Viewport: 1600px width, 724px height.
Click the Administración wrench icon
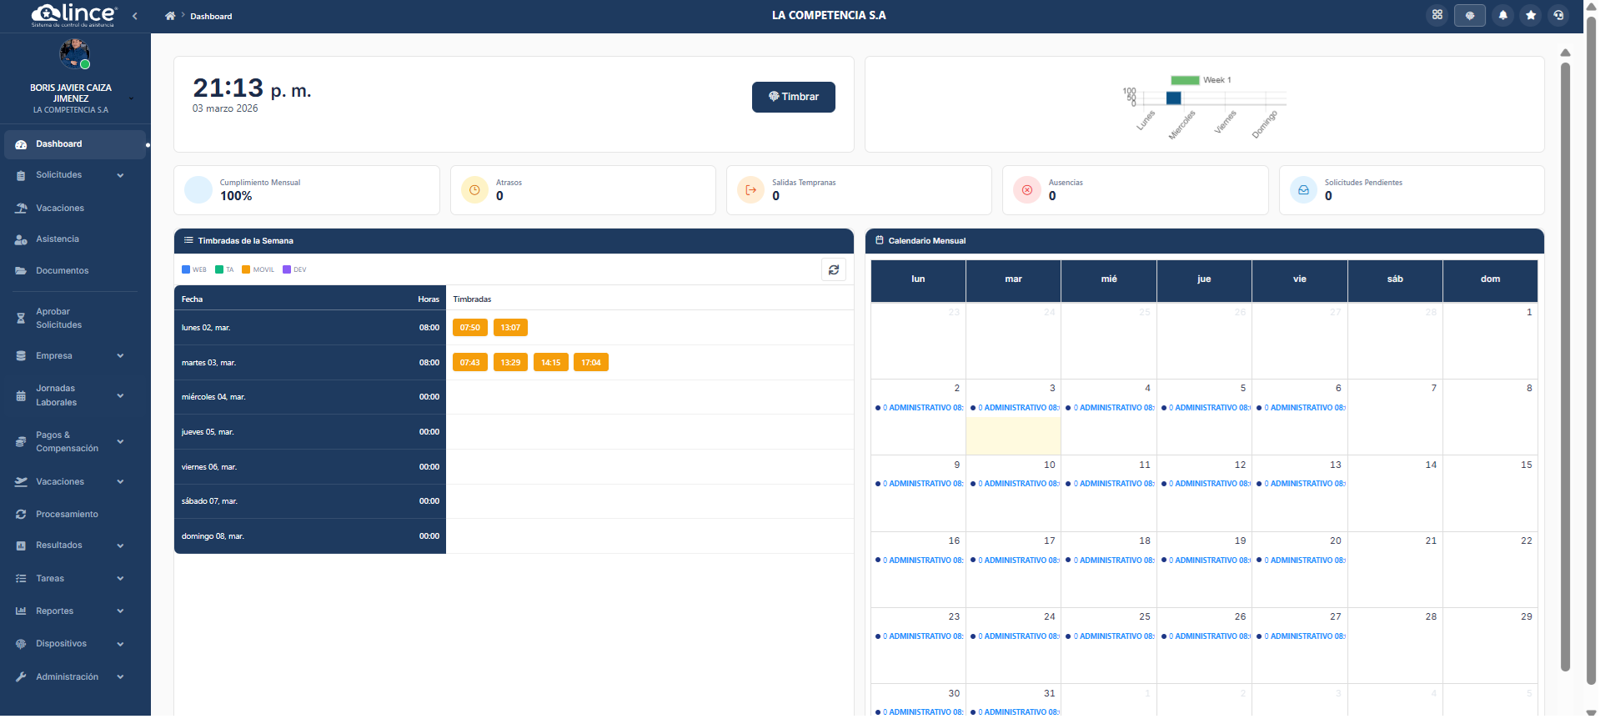(x=21, y=677)
